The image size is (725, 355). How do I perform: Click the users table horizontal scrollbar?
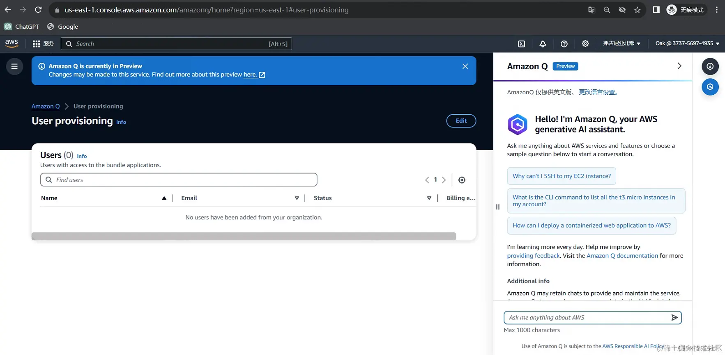point(244,236)
